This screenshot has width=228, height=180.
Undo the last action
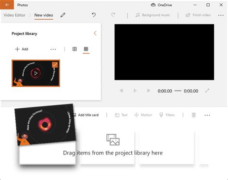[94, 15]
